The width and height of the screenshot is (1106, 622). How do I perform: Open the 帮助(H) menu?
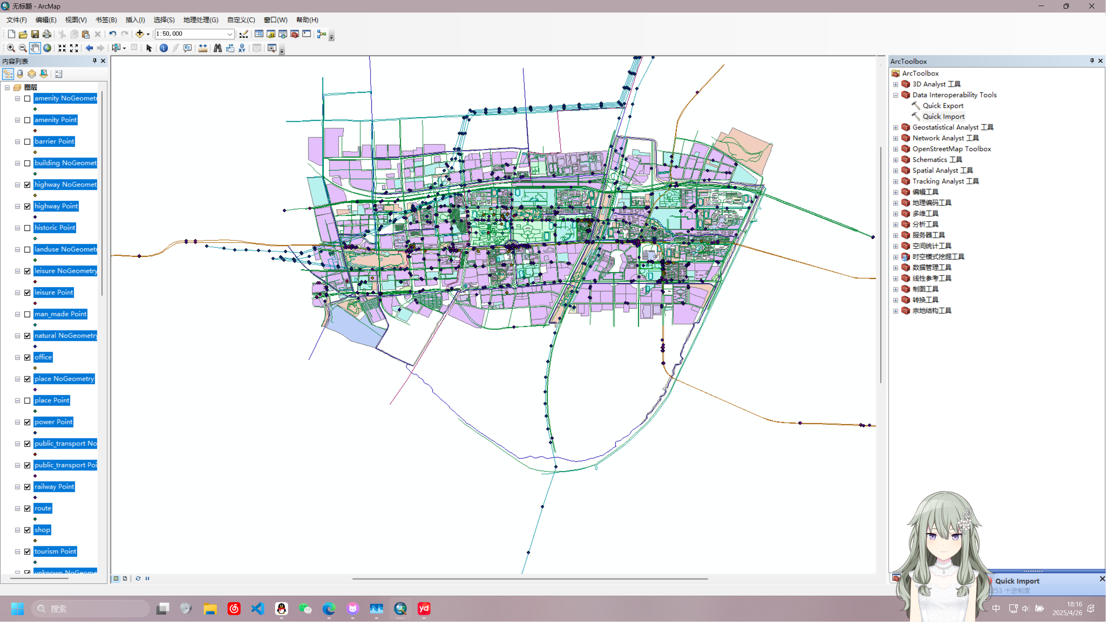pyautogui.click(x=307, y=20)
